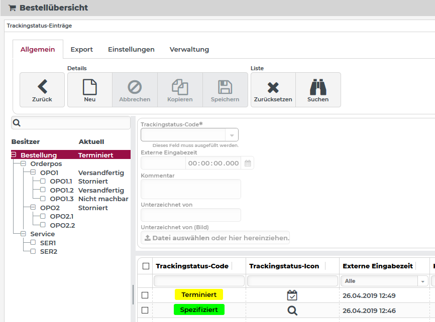
Task: Open the Trackingstatus-Code dropdown
Action: (232, 135)
